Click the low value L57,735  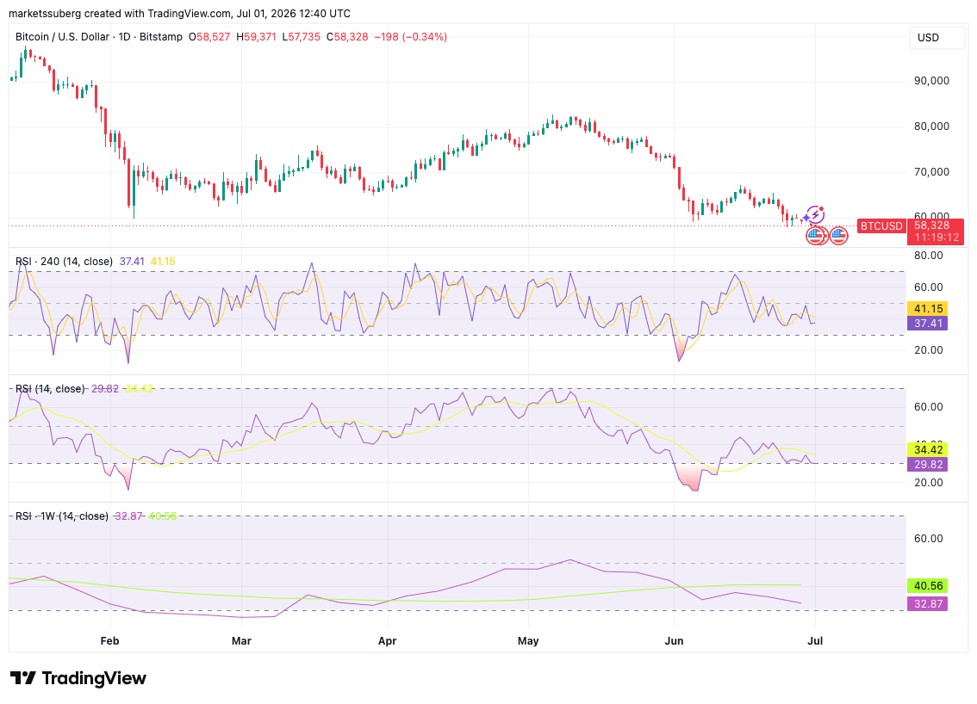[301, 37]
